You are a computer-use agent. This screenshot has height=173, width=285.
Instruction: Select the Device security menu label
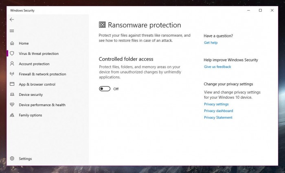(31, 95)
